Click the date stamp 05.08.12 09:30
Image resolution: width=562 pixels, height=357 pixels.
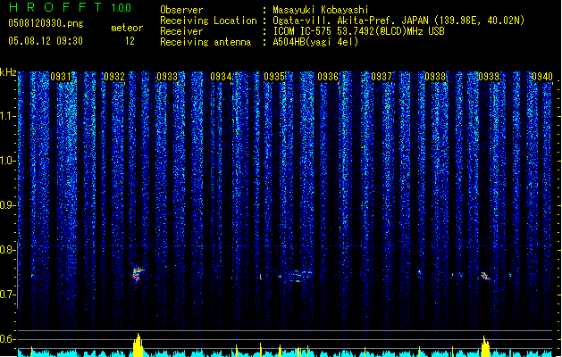(x=46, y=41)
